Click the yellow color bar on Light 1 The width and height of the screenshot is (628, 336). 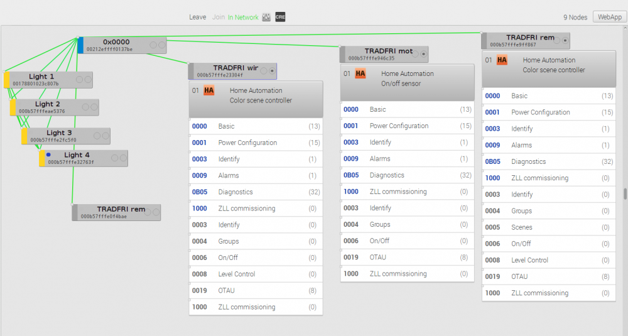[x=7, y=80]
